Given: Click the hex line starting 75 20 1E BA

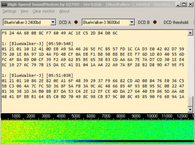Looking at the screenshot, I should pos(93,54).
